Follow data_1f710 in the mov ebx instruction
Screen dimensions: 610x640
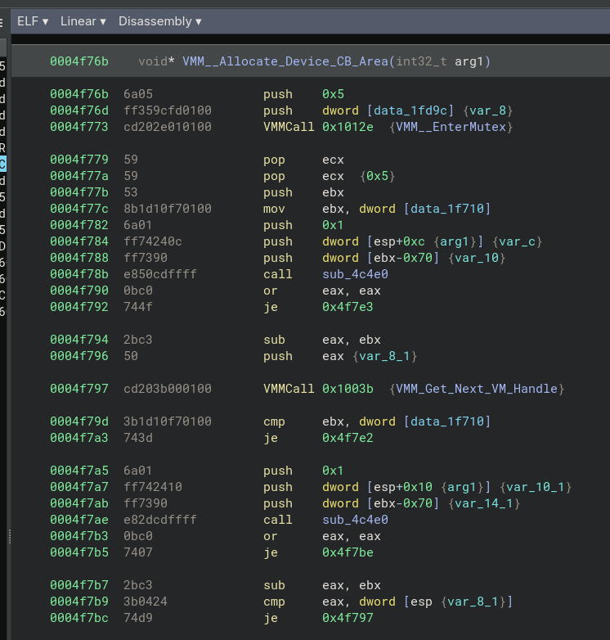point(446,209)
